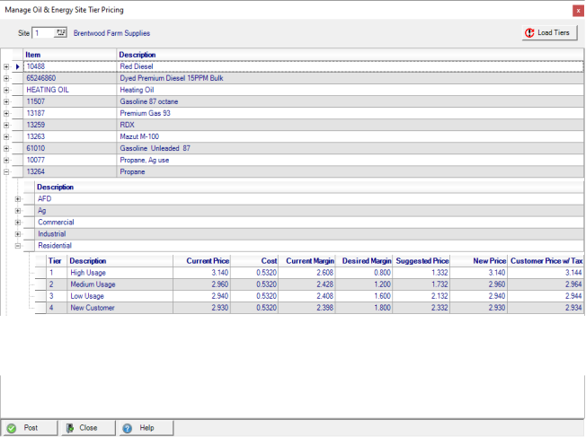Click the Load Tiers power icon
This screenshot has width=586, height=437.
530,33
